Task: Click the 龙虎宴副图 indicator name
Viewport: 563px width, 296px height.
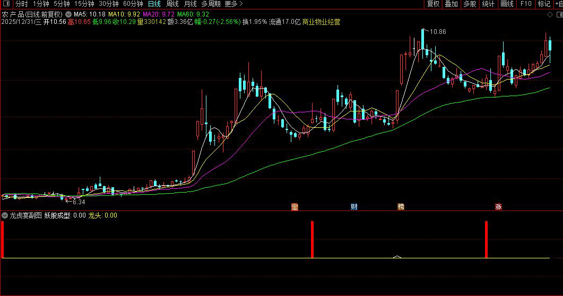Action: click(x=25, y=215)
